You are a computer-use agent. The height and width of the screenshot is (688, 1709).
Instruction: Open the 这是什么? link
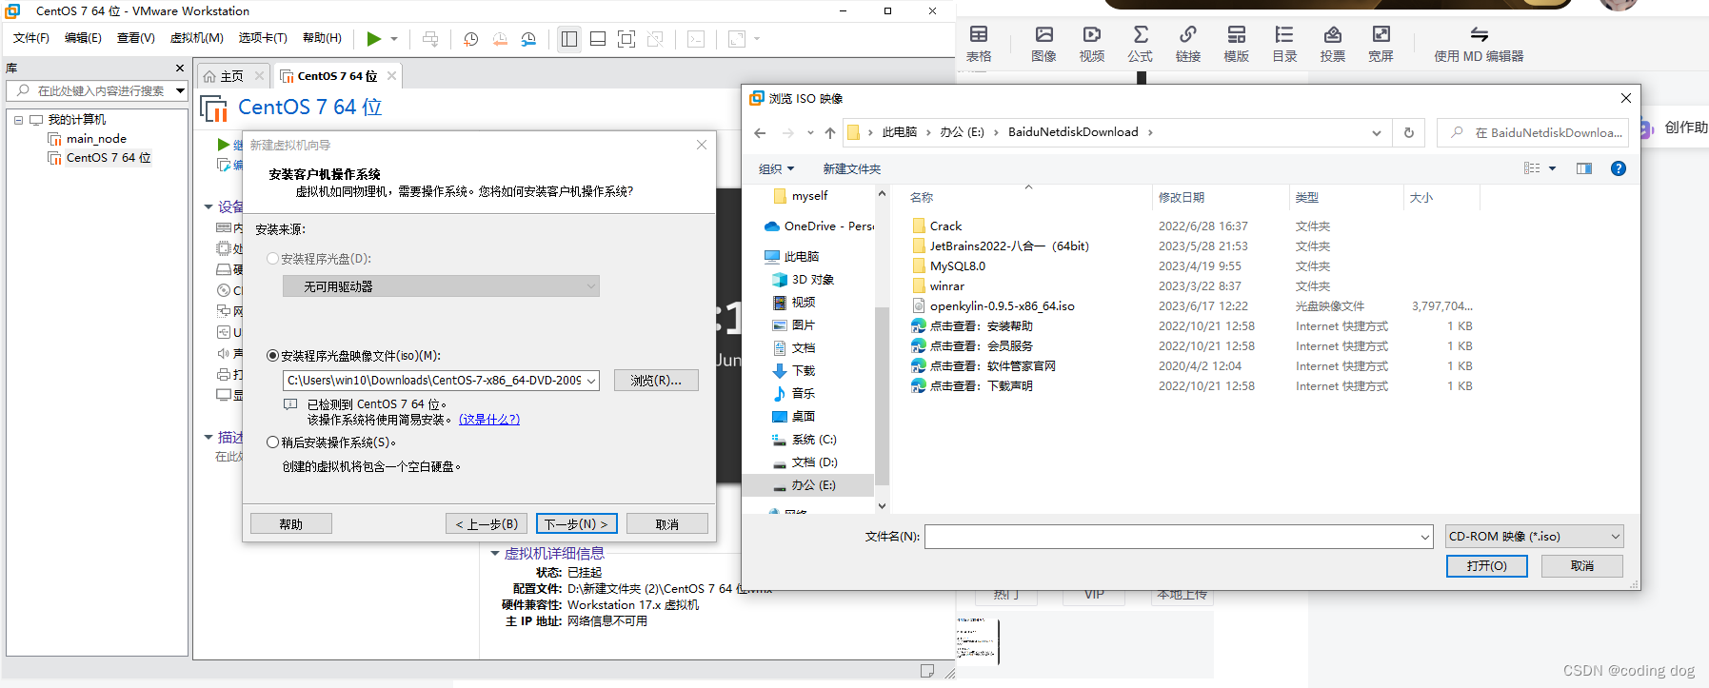click(489, 420)
